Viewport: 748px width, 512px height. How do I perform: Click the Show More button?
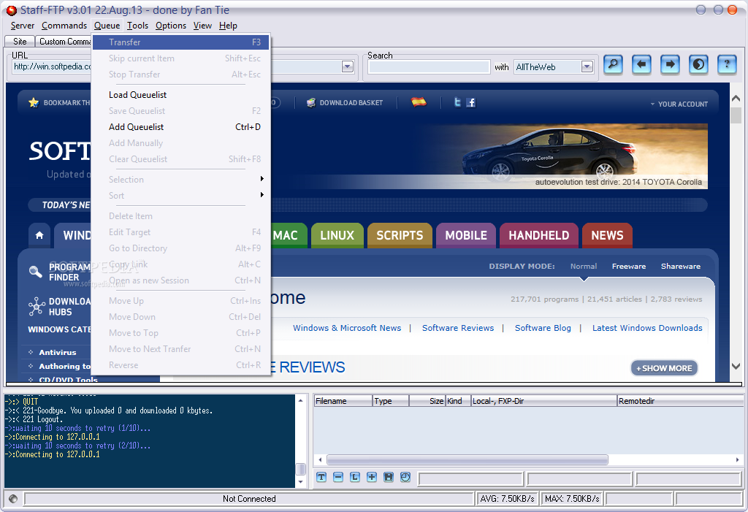point(665,368)
